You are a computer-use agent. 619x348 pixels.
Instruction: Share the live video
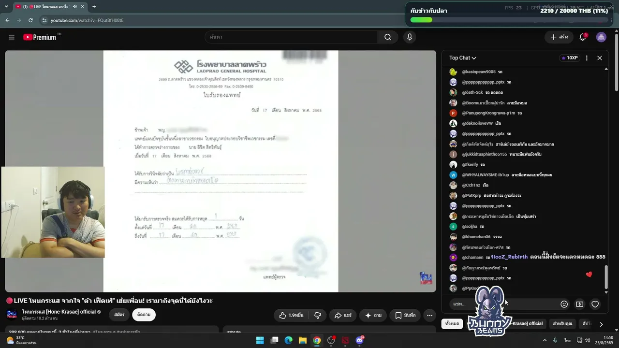point(343,315)
